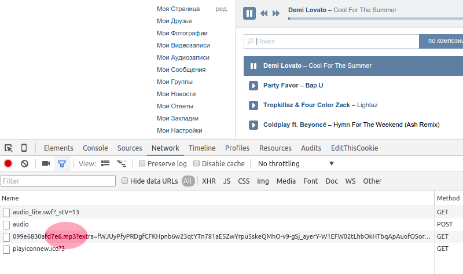Focus the Поиск audio search field

[331, 41]
